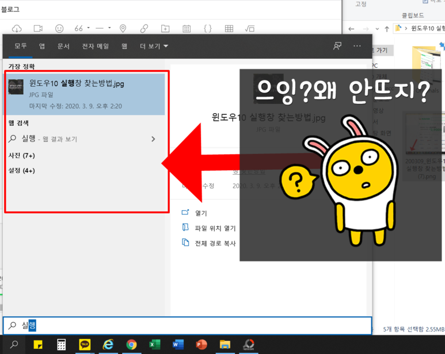445x354 pixels.
Task: Click the 윈도우10 path in Explorer address bar
Action: [x=428, y=28]
